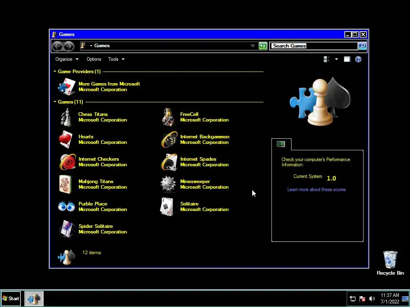410x307 pixels.
Task: Click the search magnifier button
Action: click(x=362, y=46)
